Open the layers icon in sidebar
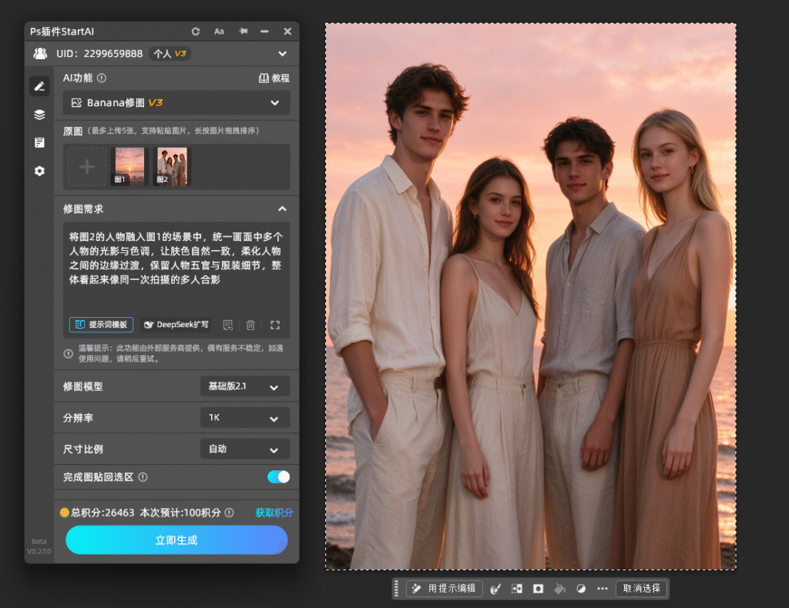The width and height of the screenshot is (789, 608). click(39, 115)
